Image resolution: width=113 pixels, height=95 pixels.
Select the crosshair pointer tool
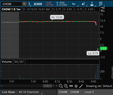[x=76, y=86]
